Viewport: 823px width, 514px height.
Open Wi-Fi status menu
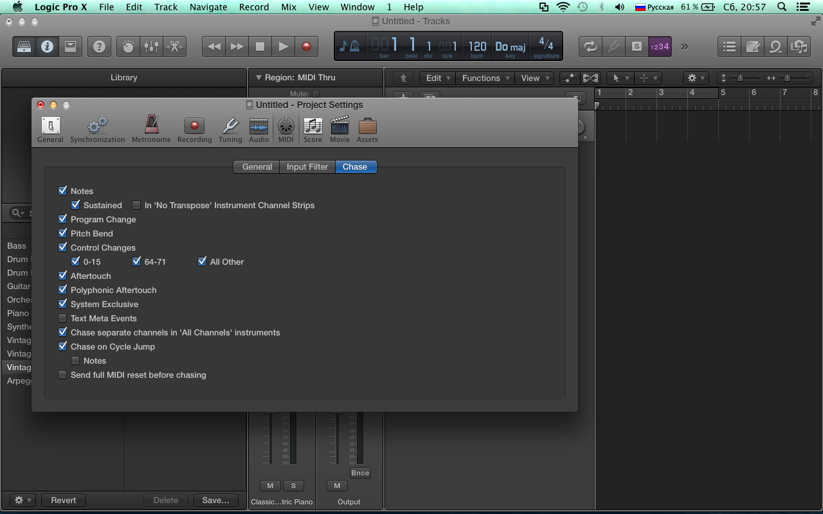coord(563,7)
